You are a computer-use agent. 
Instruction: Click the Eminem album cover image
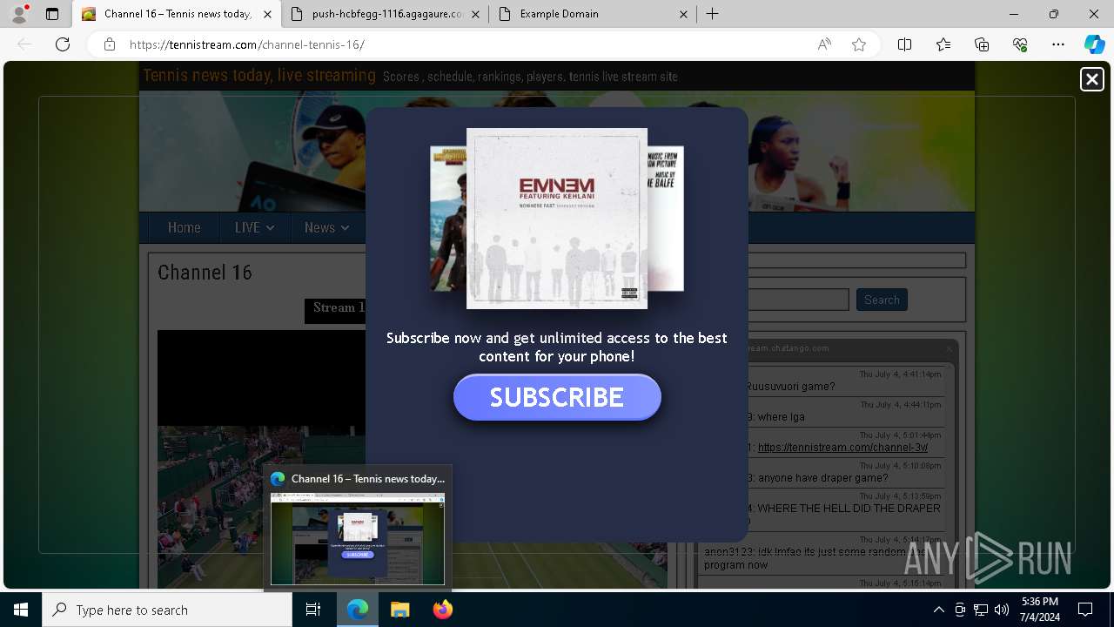click(x=557, y=219)
